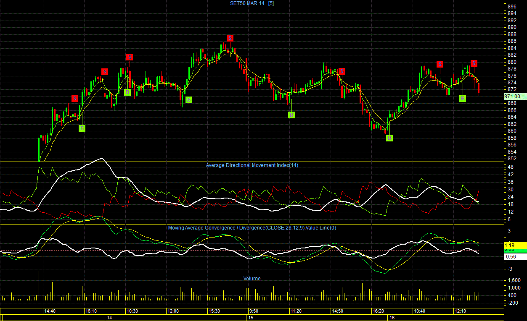This screenshot has width=527, height=321.
Task: Click the 15:30 time axis label
Action: pos(215,311)
